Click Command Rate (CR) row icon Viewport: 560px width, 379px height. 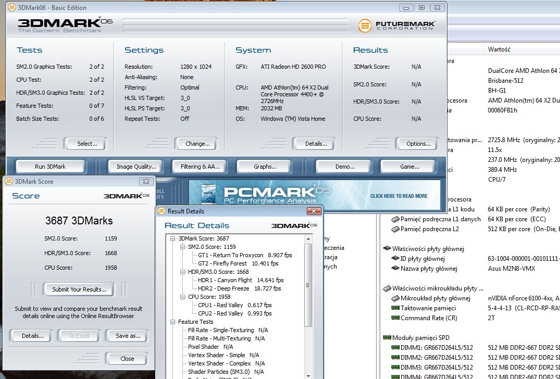[395, 318]
